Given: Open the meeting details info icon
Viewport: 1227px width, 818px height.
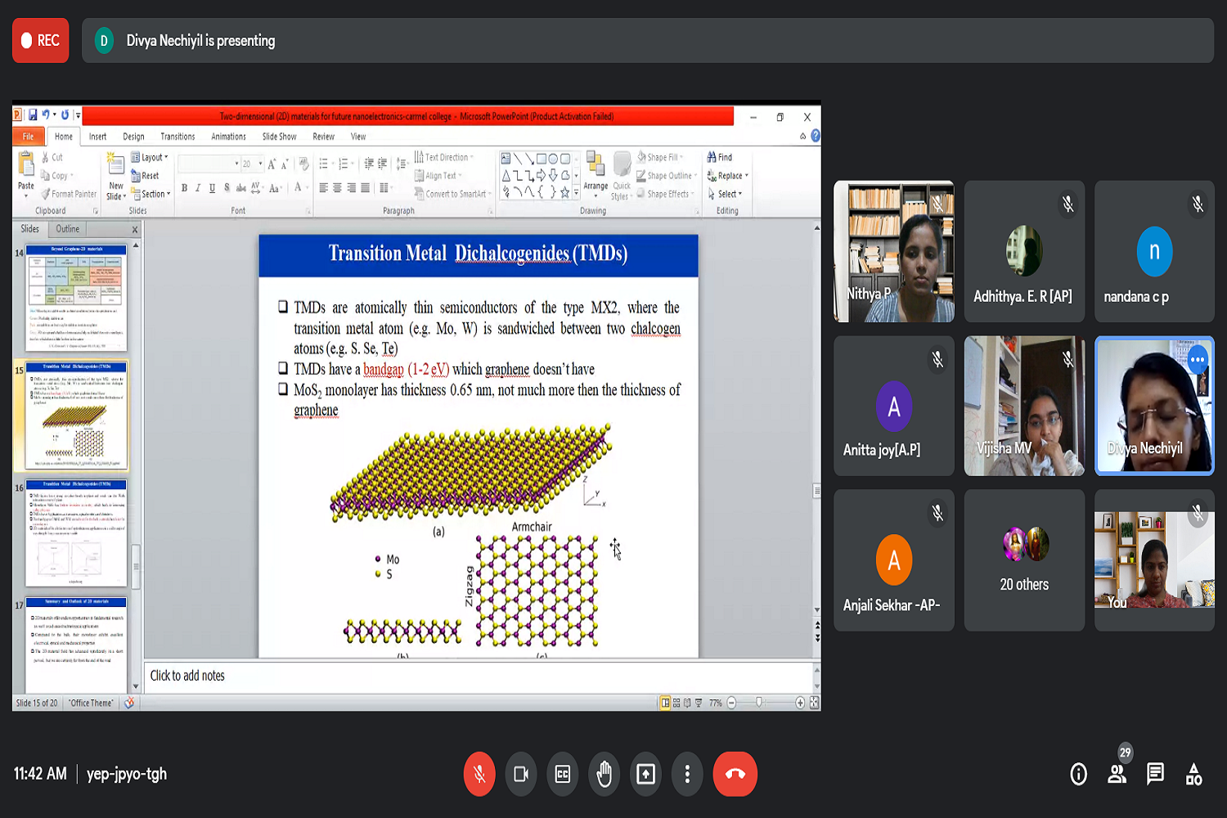Looking at the screenshot, I should (1078, 774).
